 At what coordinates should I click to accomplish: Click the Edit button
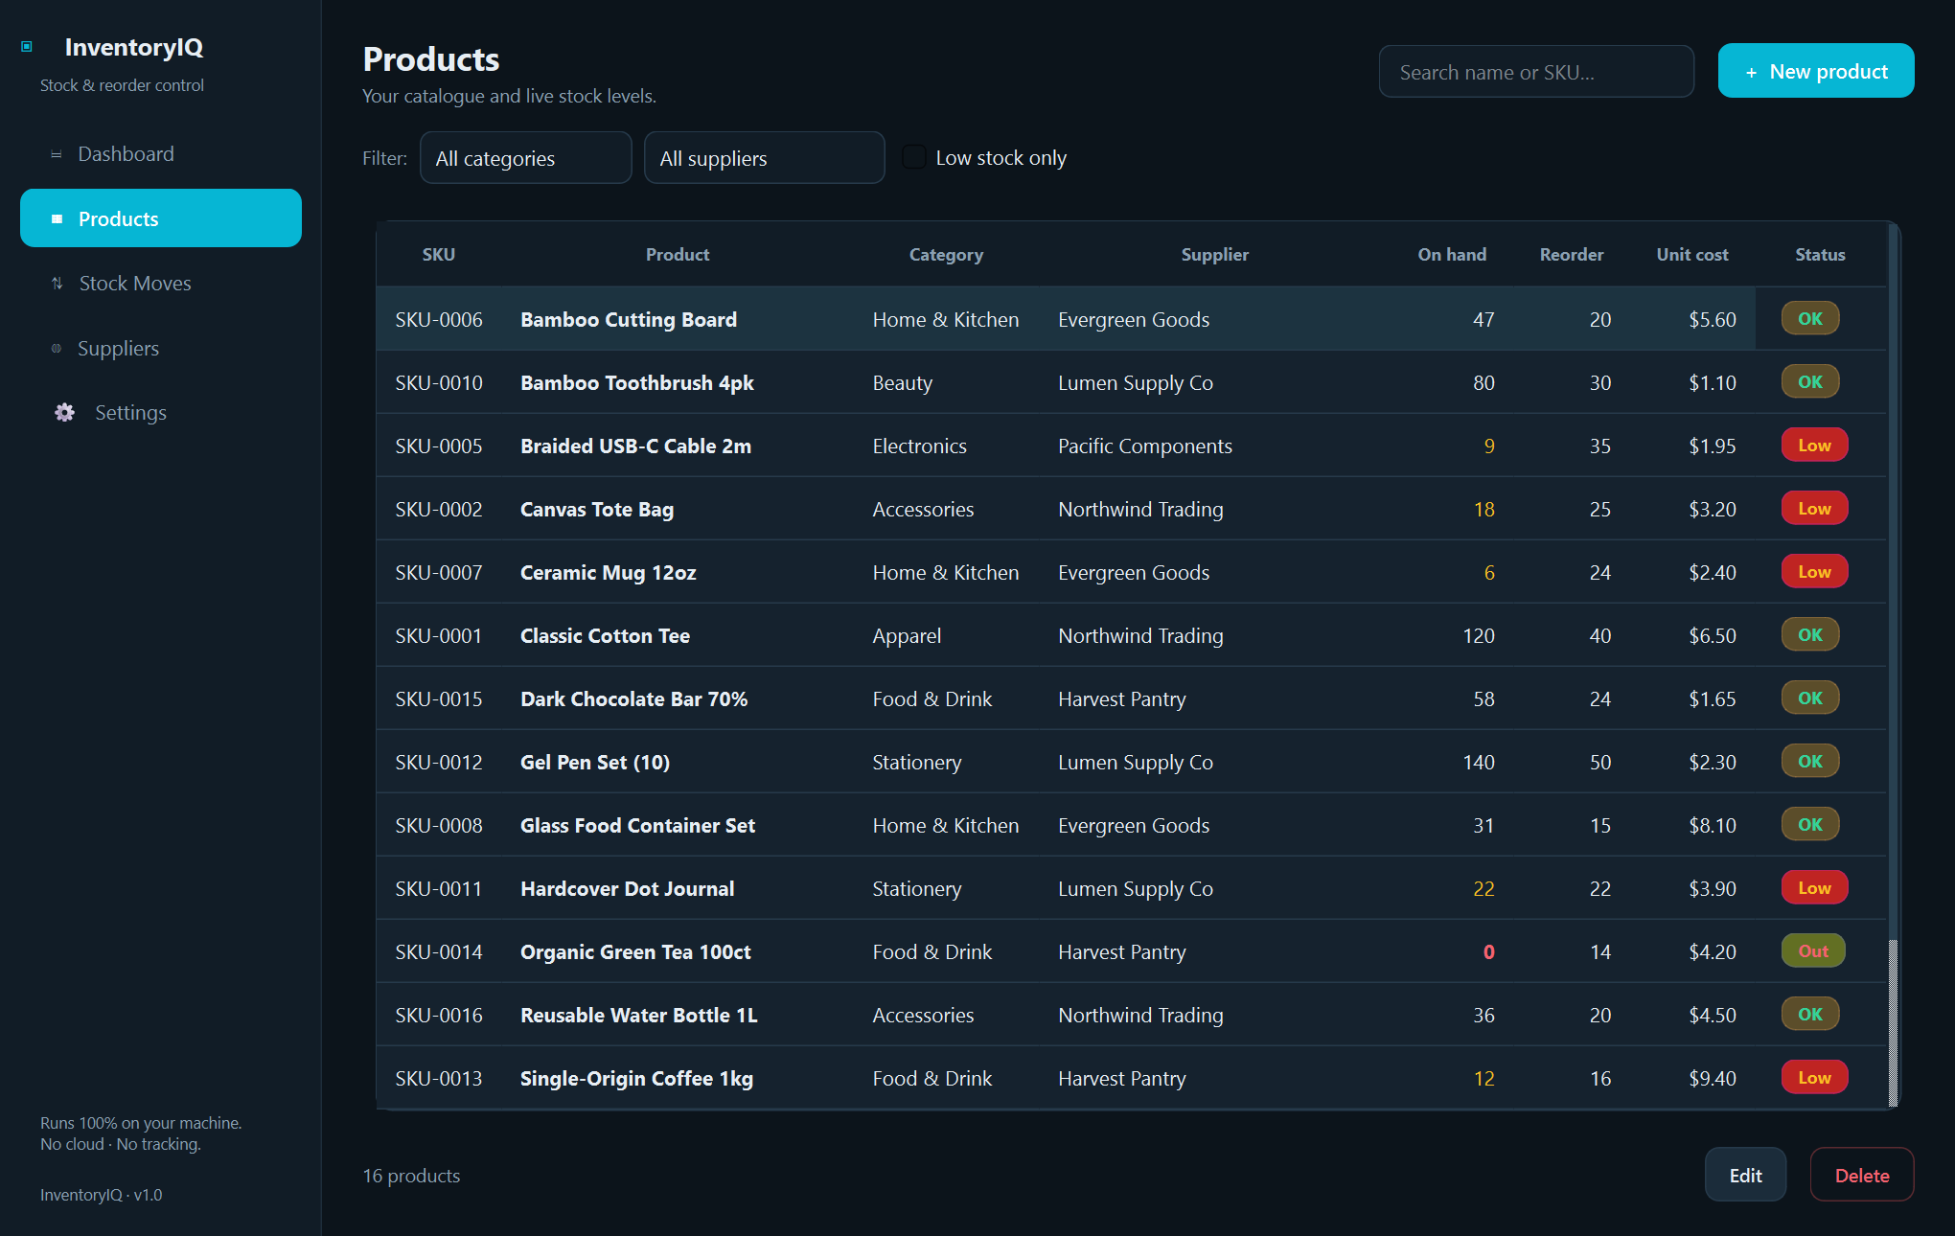1745,1175
